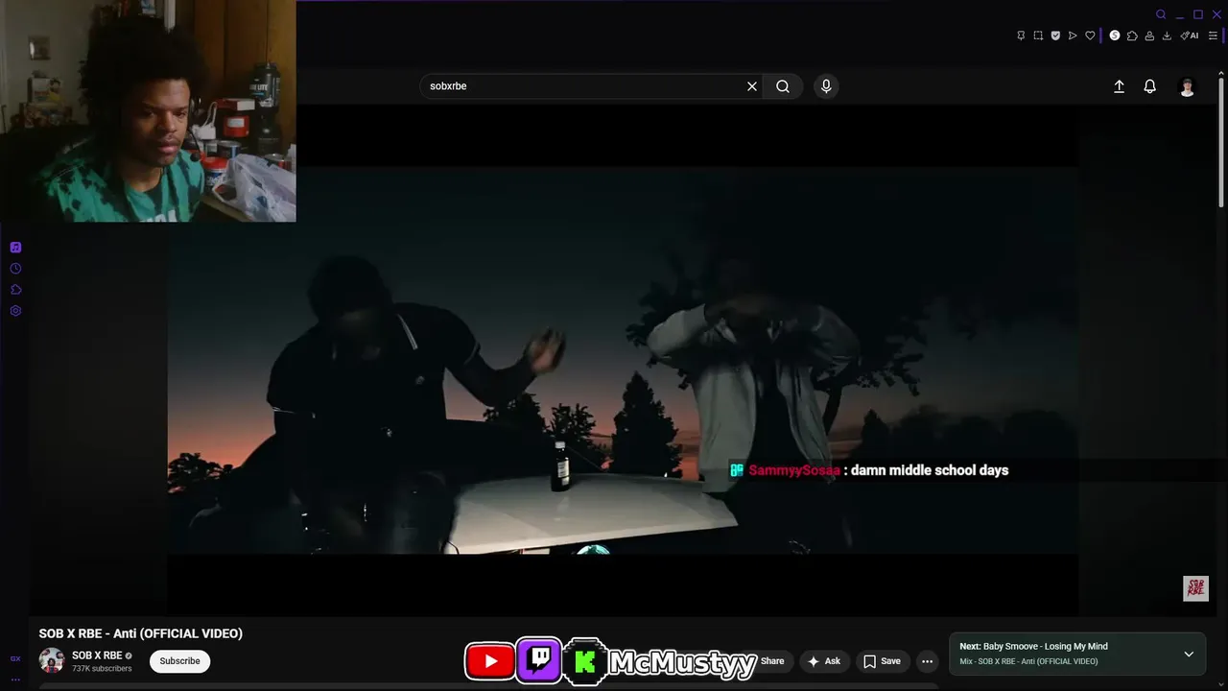The image size is (1228, 691).
Task: Open the extensions puzzle piece icon
Action: pyautogui.click(x=1132, y=36)
